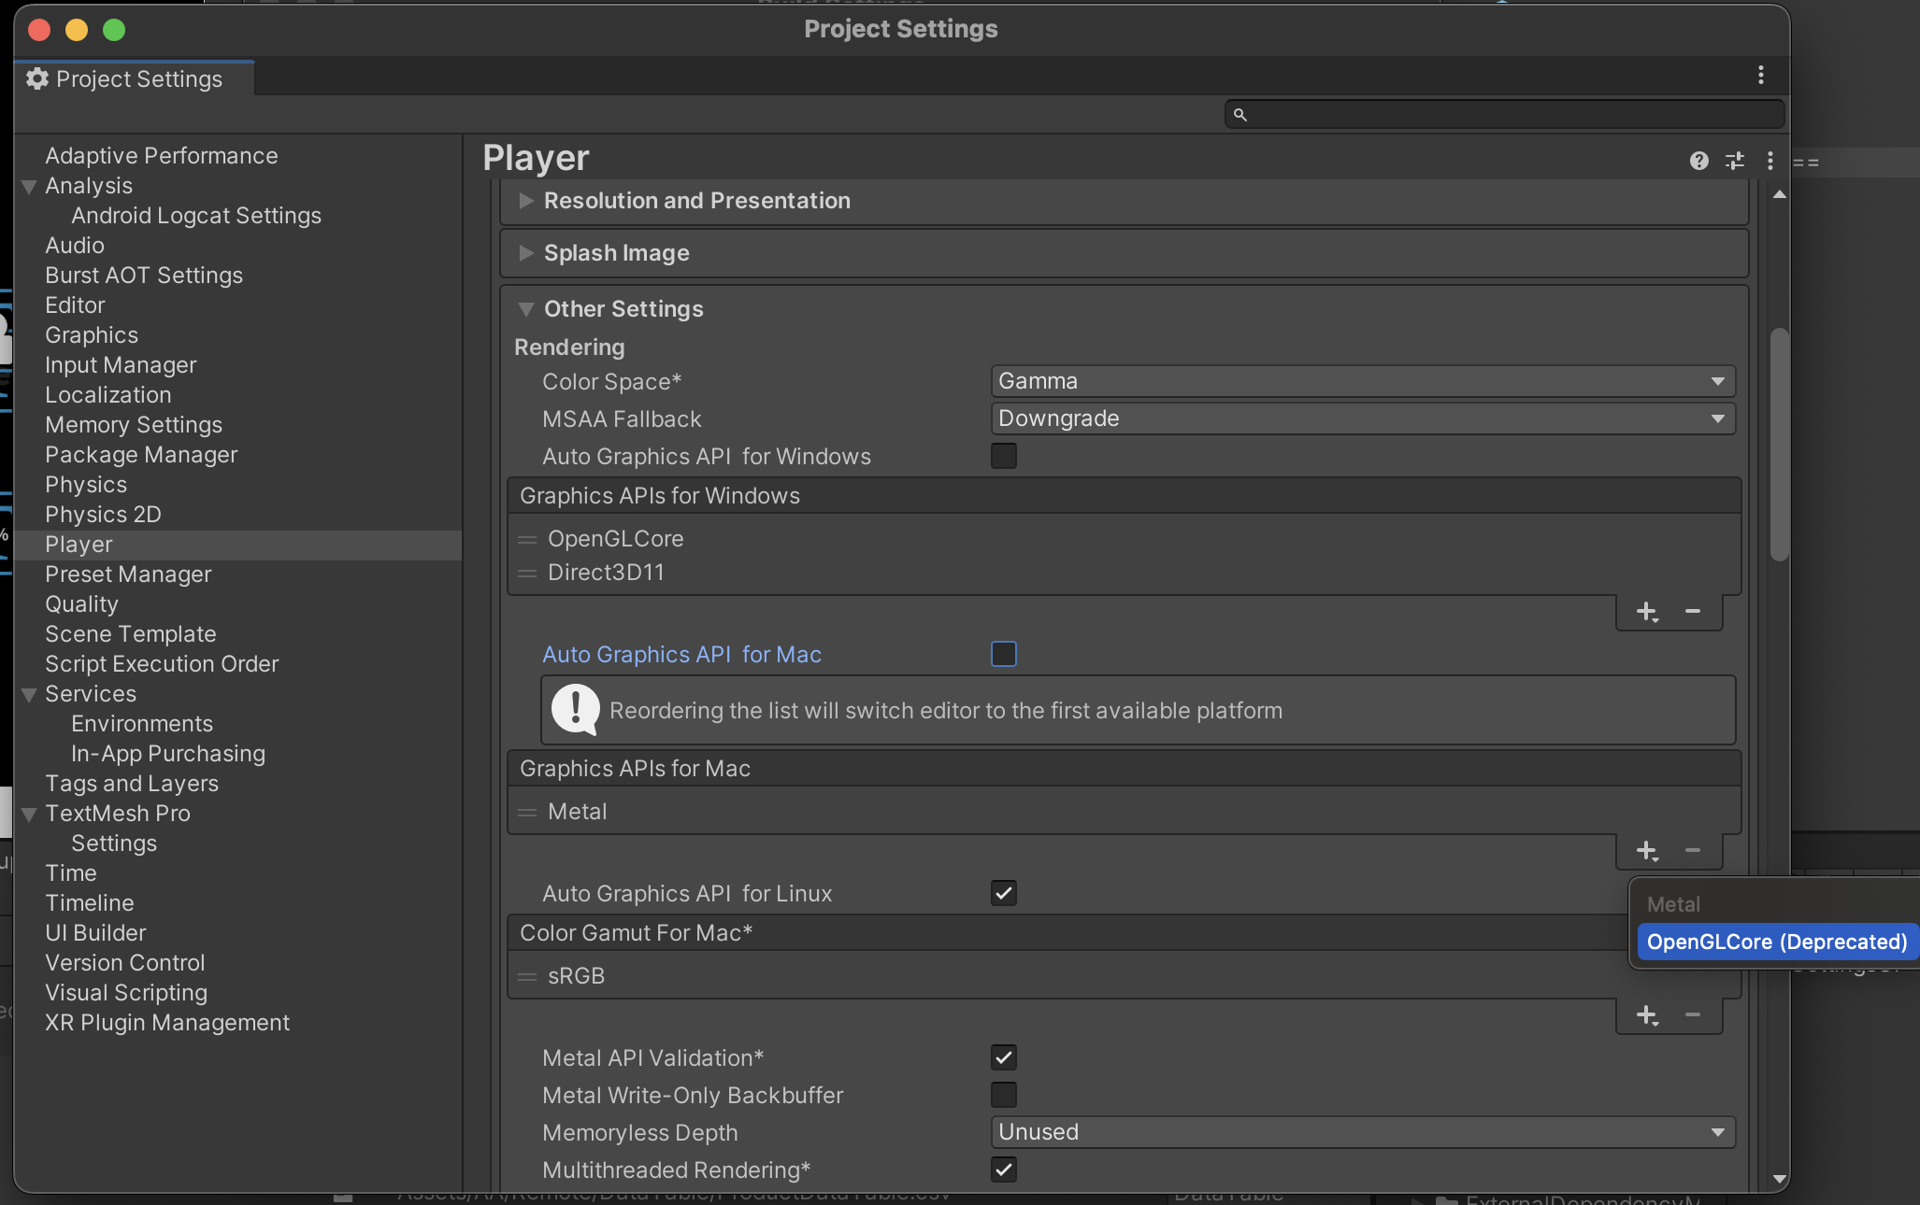Image resolution: width=1920 pixels, height=1205 pixels.
Task: Open Input Manager settings
Action: click(121, 365)
